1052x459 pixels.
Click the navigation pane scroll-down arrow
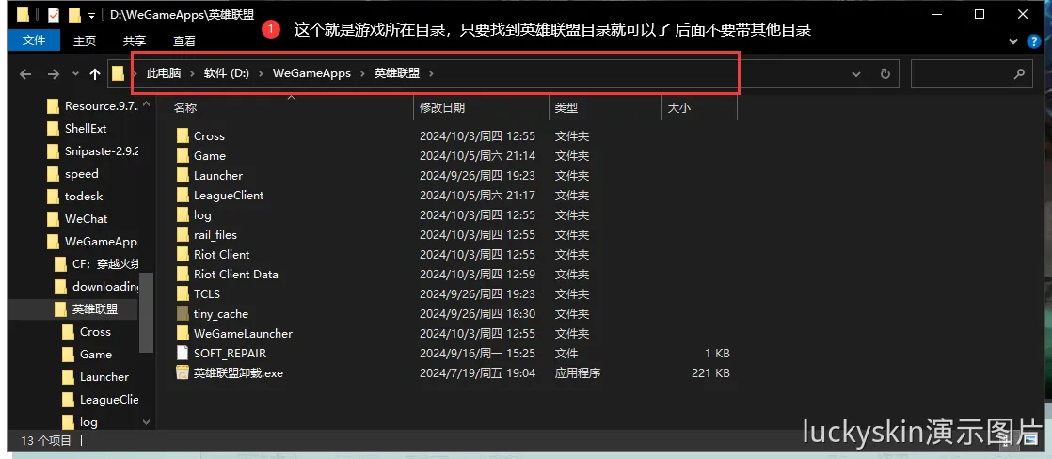pos(147,422)
